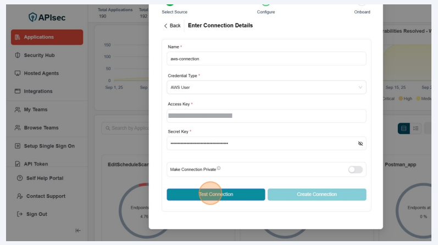Click the info icon beside Make Connection Private
The height and width of the screenshot is (245, 438).
coord(219,169)
